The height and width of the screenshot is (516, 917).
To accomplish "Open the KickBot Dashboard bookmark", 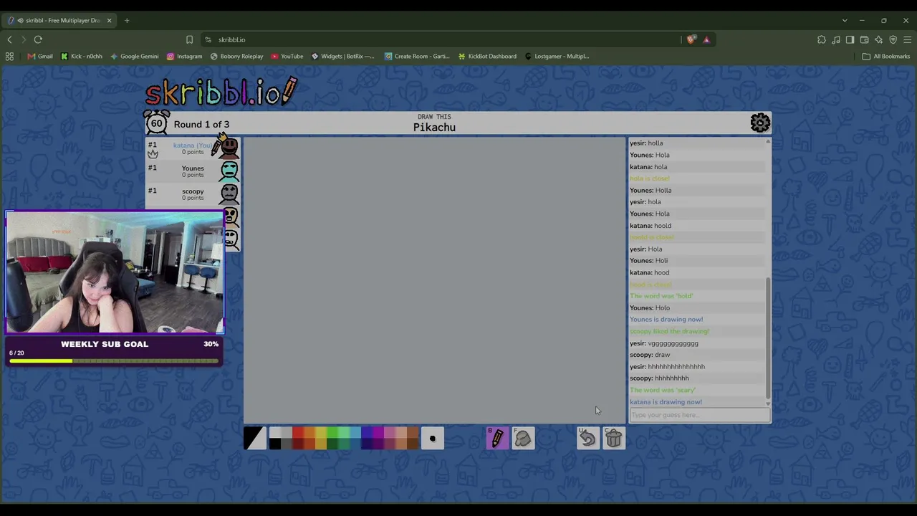I will (487, 56).
